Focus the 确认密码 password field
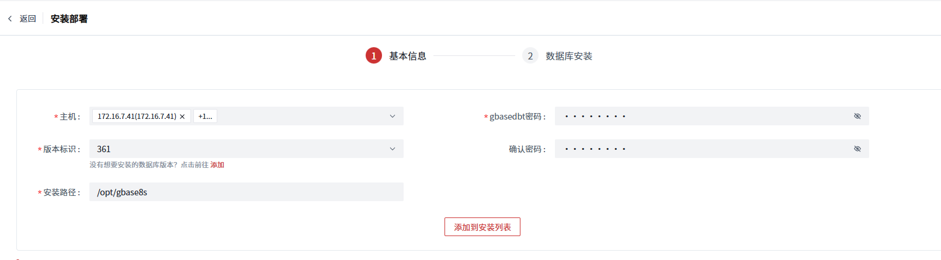This screenshot has height=260, width=941. 701,149
